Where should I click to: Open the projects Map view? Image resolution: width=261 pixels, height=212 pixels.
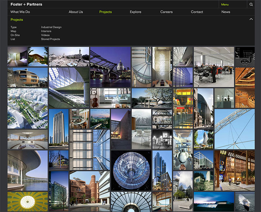tap(13, 31)
